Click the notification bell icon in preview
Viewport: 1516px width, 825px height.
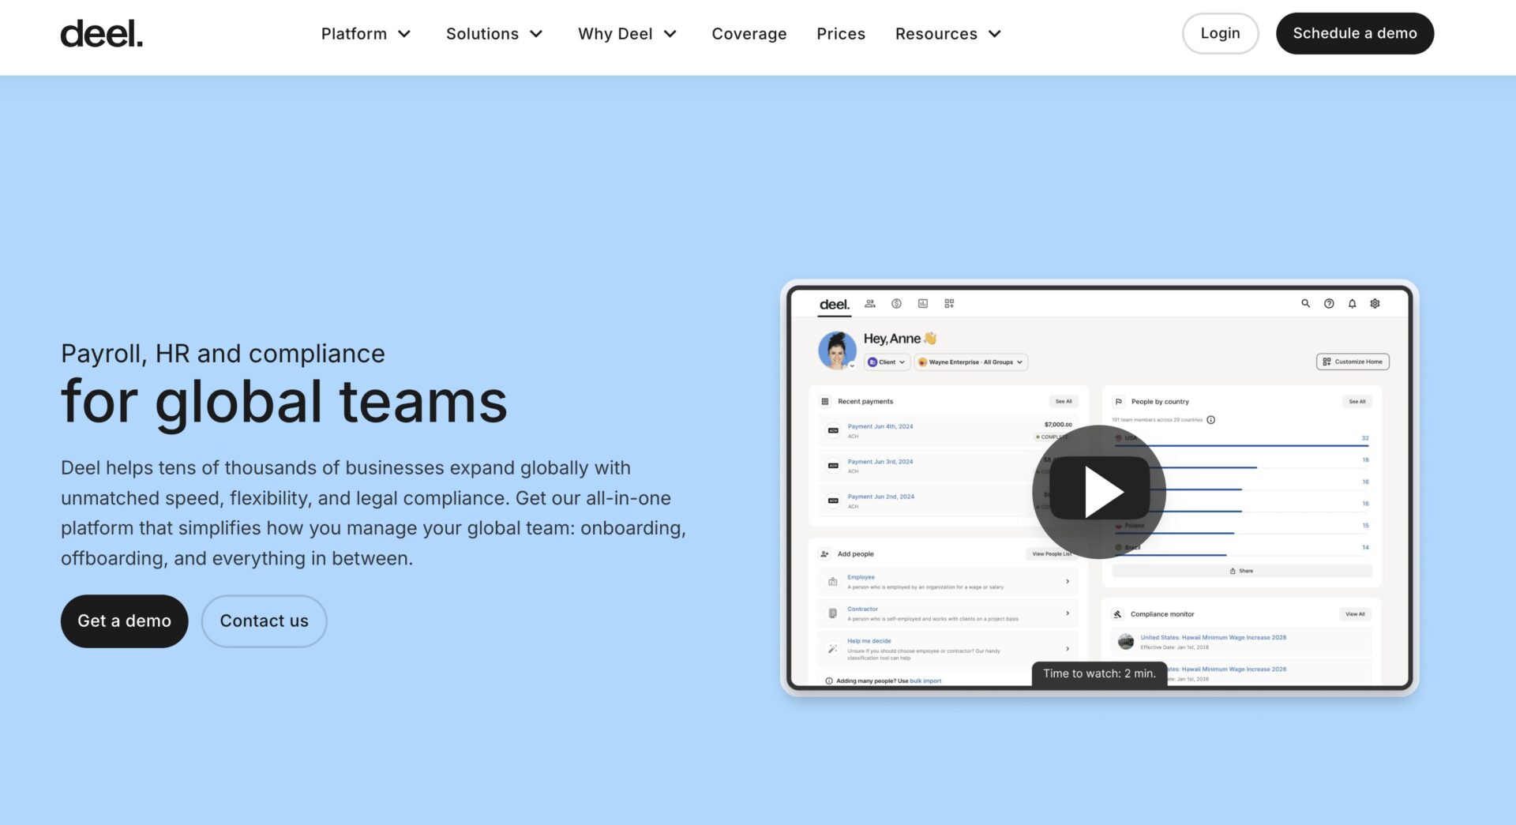click(1352, 303)
